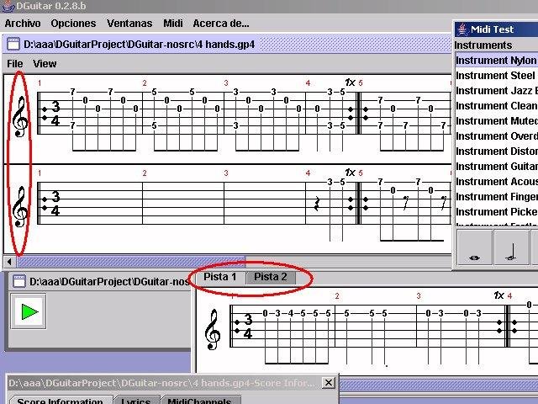Image resolution: width=538 pixels, height=404 pixels.
Task: Open the Ventanas menu
Action: click(x=129, y=24)
